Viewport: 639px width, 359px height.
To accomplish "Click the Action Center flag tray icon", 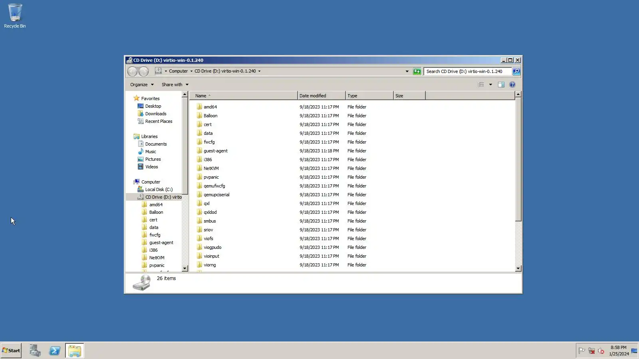I will point(582,351).
